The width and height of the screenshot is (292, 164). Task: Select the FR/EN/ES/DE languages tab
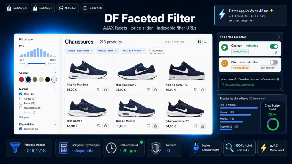(x=92, y=8)
